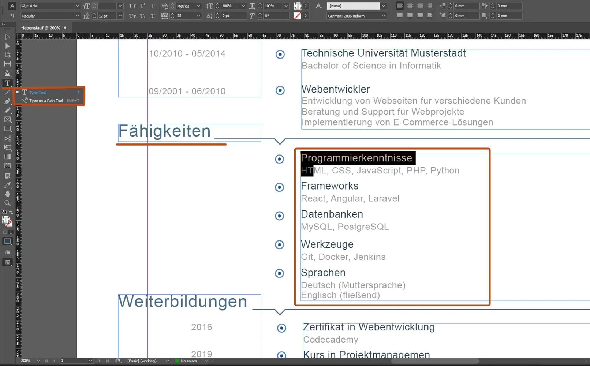
Task: Go to the previous page arrow
Action: pos(55,361)
